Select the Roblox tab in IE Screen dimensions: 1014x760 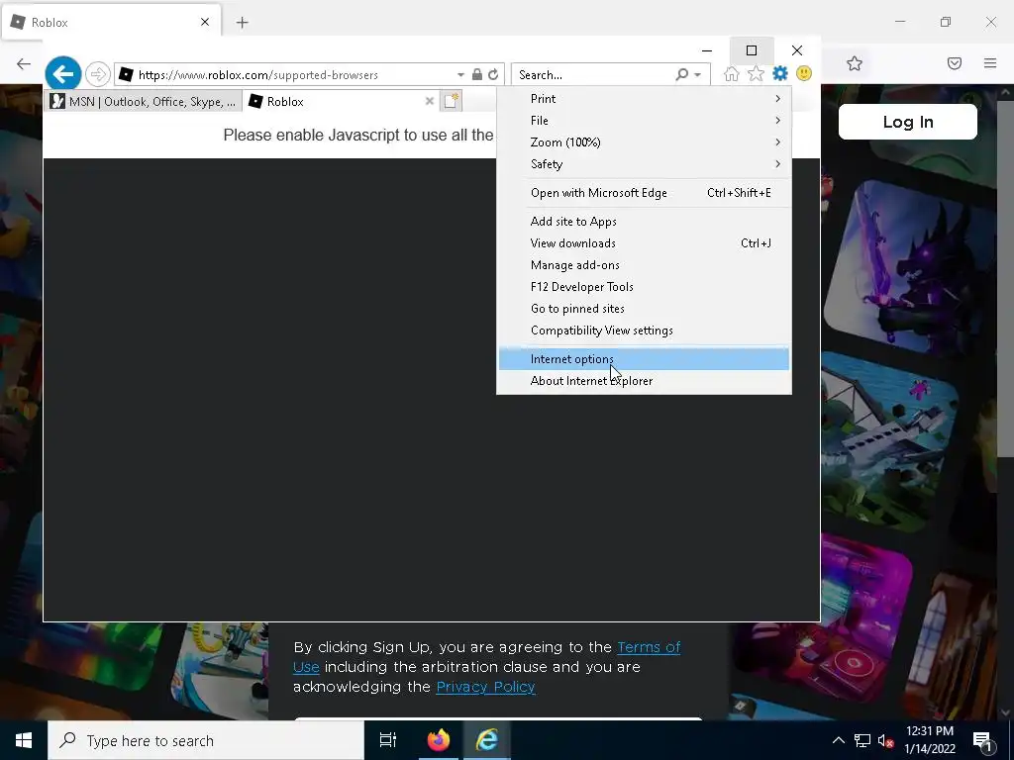point(342,102)
